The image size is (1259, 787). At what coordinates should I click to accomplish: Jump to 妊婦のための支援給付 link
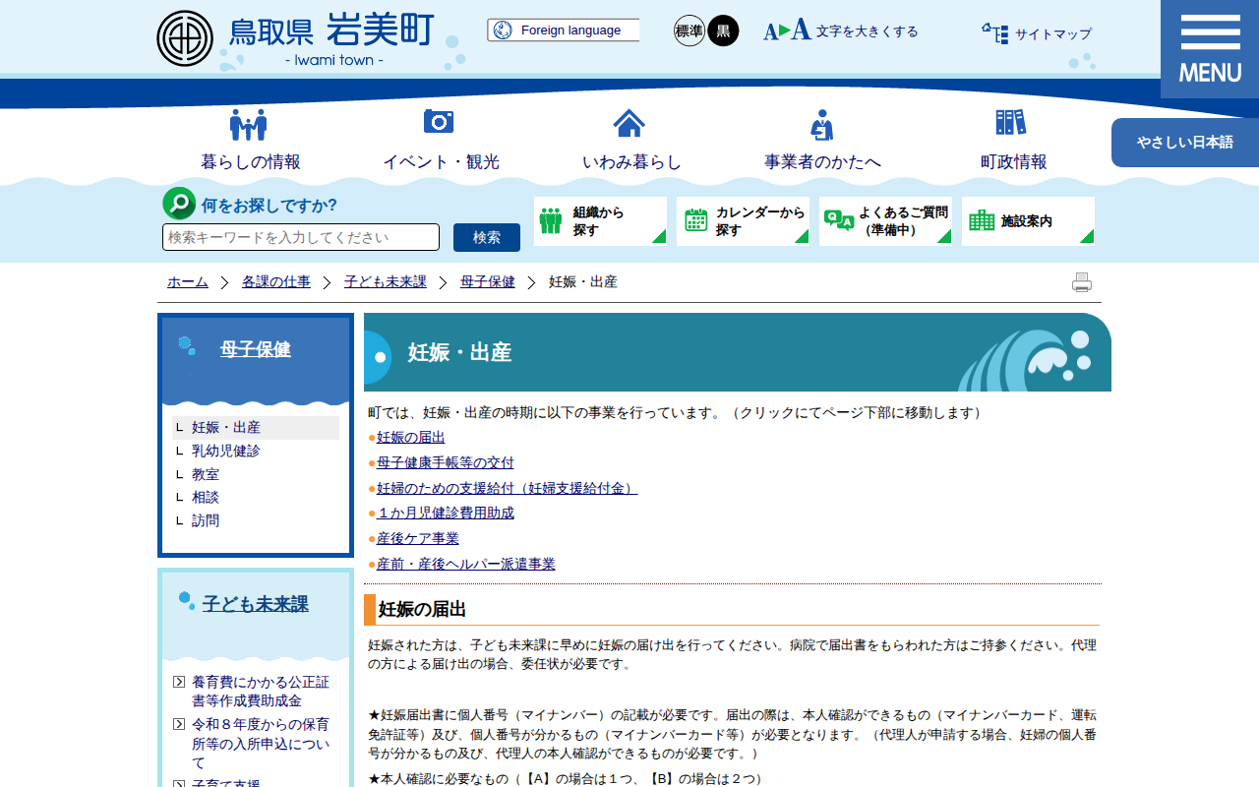coord(507,488)
